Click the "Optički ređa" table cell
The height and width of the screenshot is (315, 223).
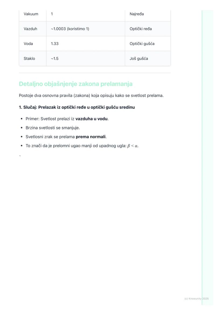click(x=141, y=29)
